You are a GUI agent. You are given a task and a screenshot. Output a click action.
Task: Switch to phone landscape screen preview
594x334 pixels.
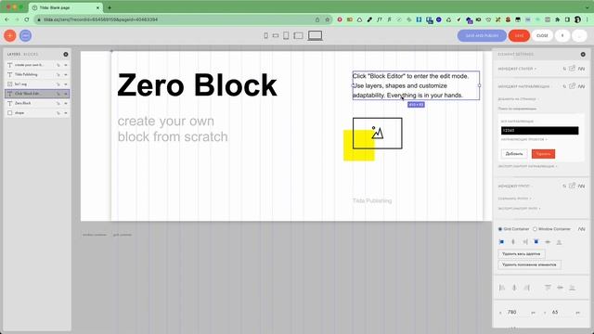[276, 35]
